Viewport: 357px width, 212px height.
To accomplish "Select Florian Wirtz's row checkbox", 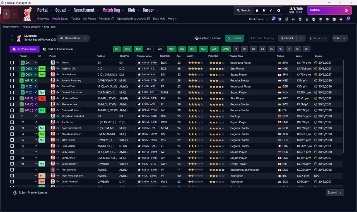I will [x=12, y=86].
